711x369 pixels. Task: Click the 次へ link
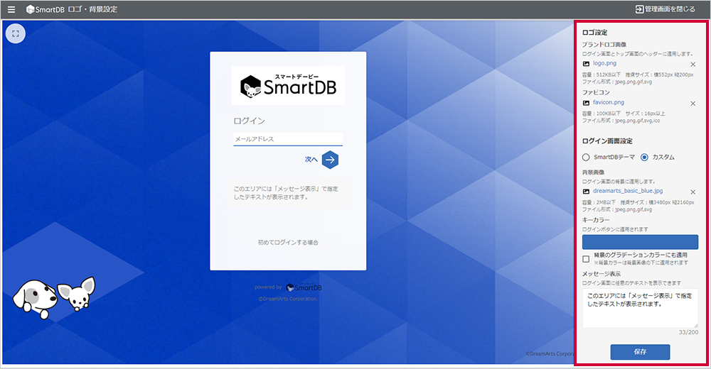tap(311, 160)
